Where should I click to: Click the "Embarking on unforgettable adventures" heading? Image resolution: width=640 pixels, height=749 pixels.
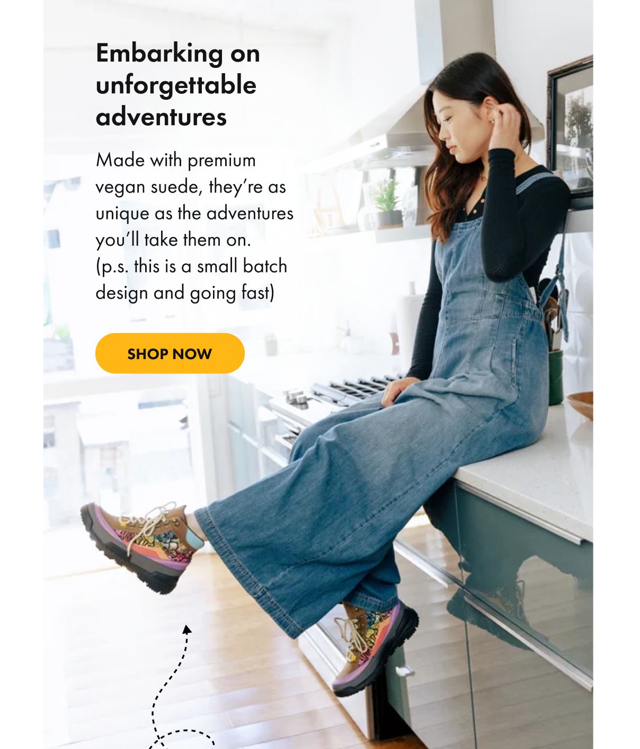click(178, 85)
